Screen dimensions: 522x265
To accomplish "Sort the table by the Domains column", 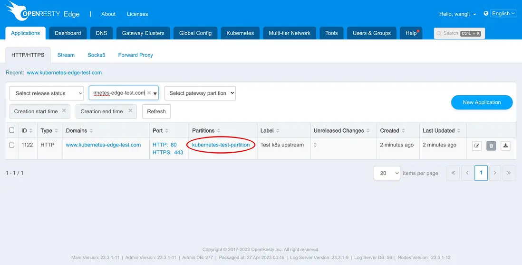I will [x=91, y=131].
